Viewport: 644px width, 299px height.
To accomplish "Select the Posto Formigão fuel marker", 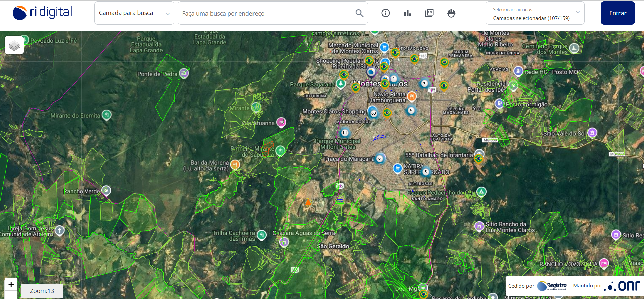I will pyautogui.click(x=500, y=103).
